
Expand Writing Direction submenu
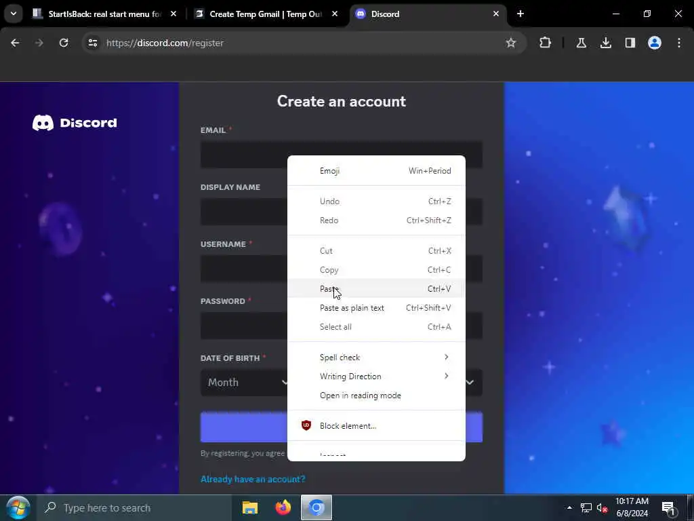pyautogui.click(x=376, y=376)
